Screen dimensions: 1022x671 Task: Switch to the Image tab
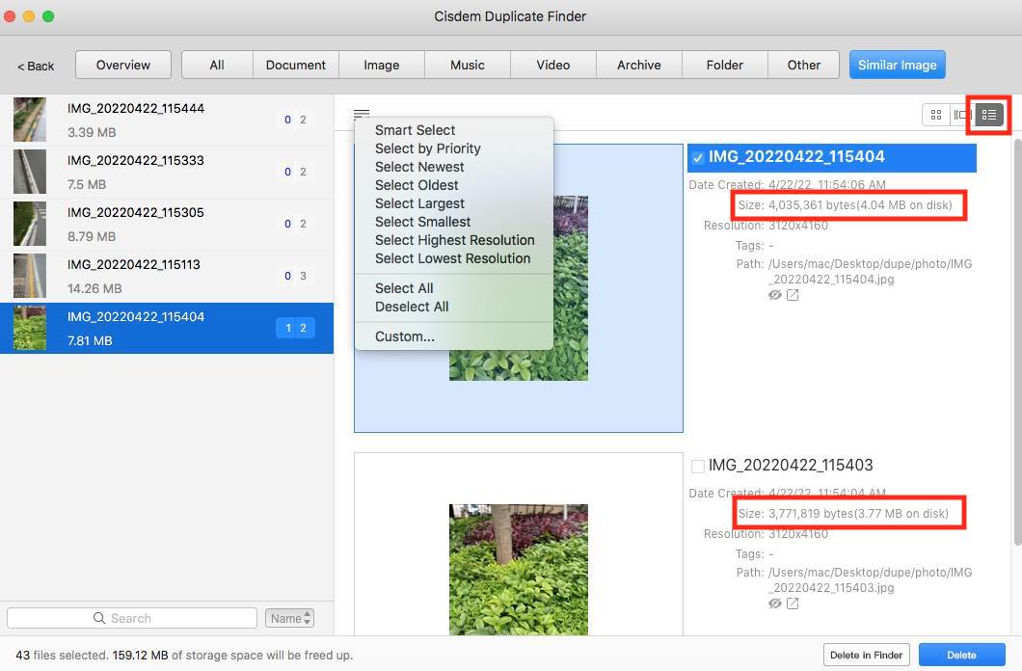tap(381, 65)
